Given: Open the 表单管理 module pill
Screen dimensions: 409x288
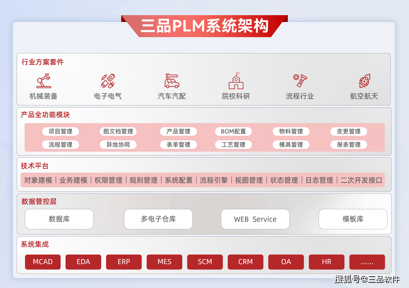Looking at the screenshot, I should (178, 145).
